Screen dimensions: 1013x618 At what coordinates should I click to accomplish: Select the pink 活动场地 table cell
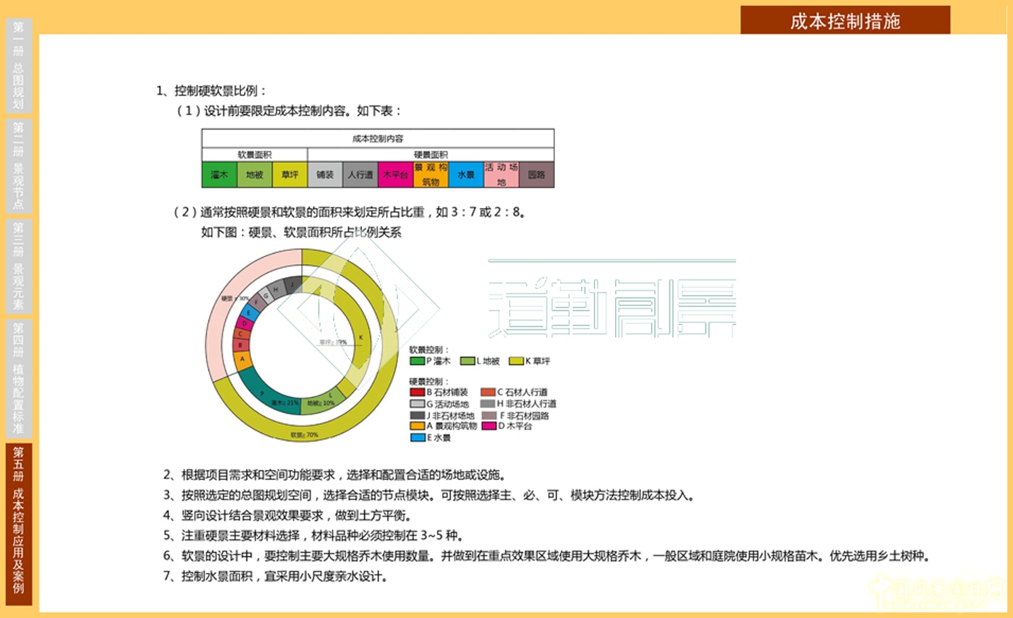pyautogui.click(x=500, y=175)
